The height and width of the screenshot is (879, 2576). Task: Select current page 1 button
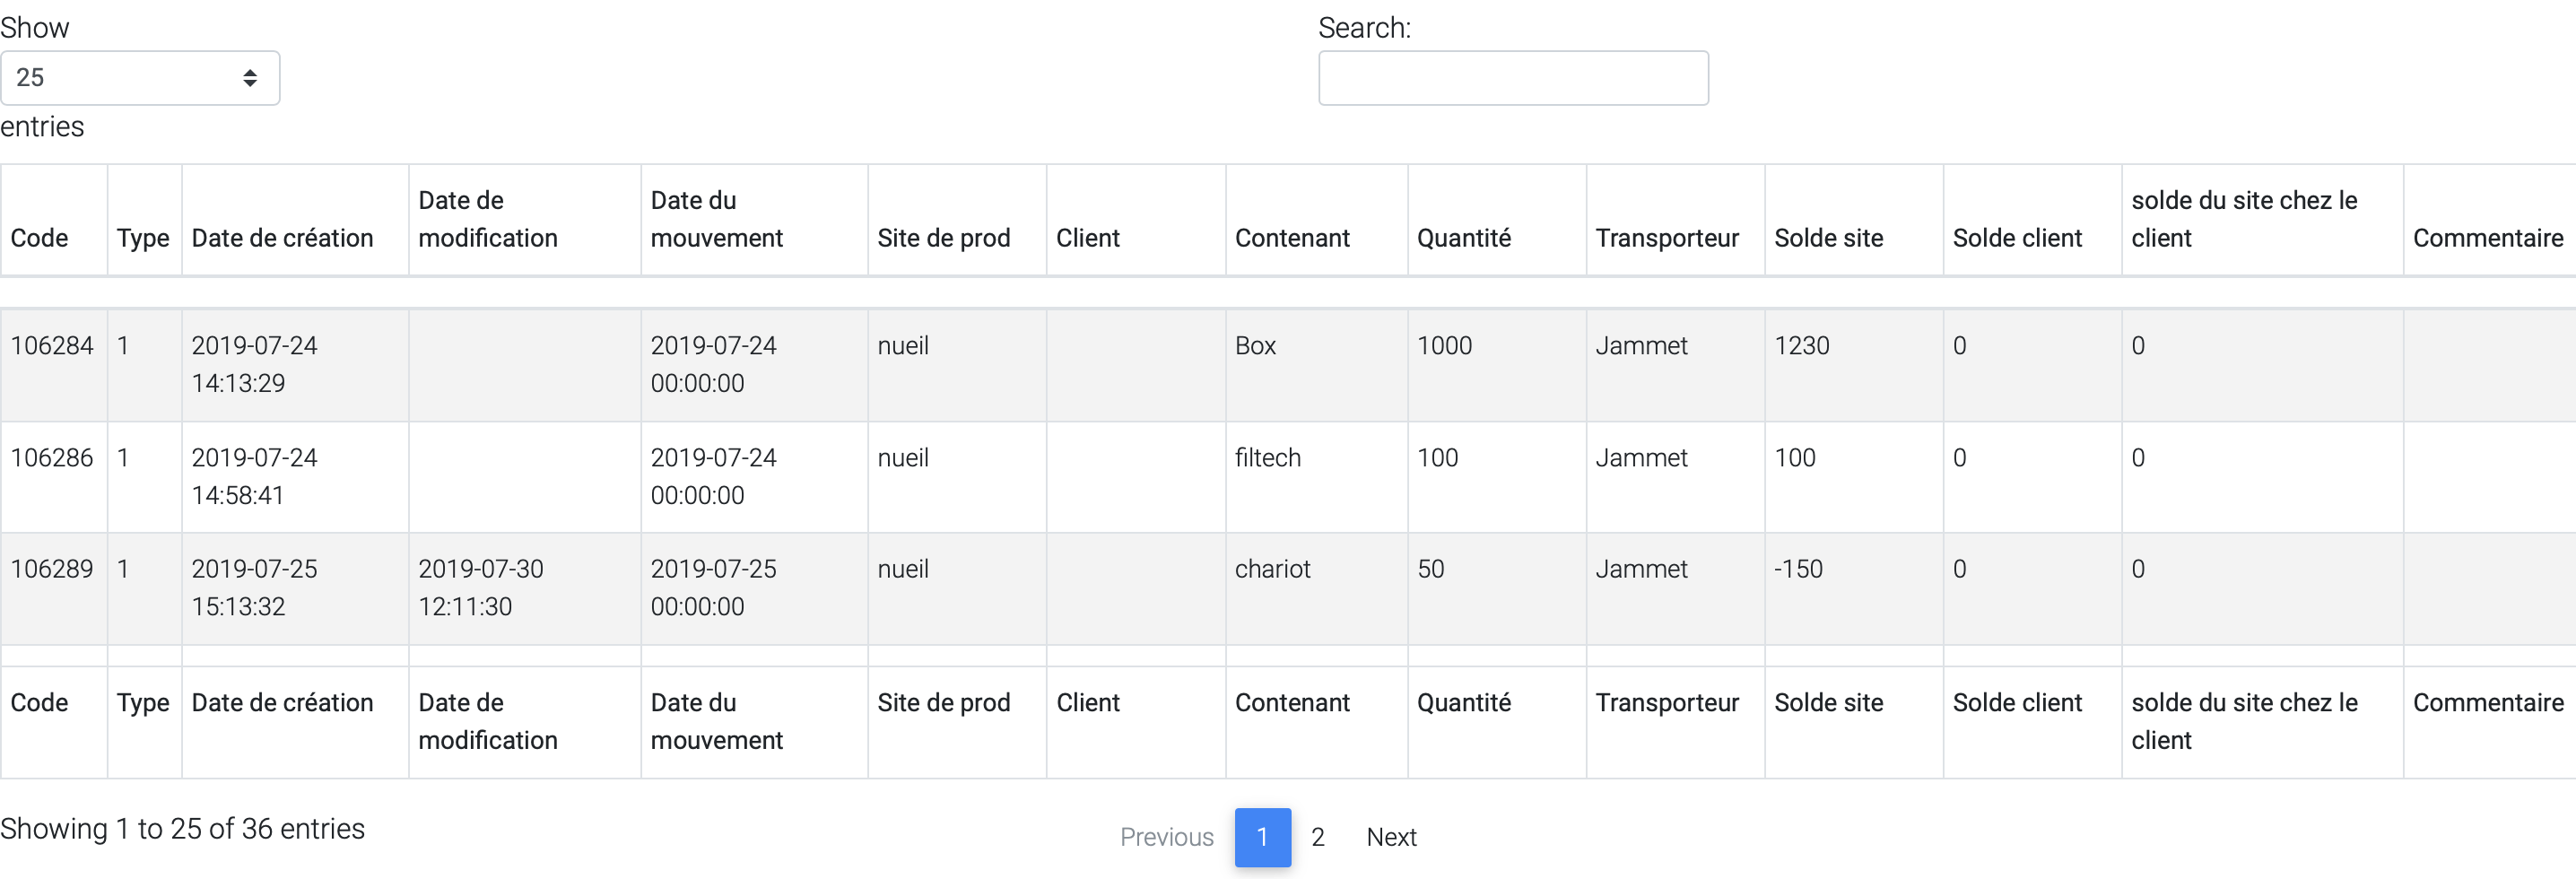point(1262,837)
